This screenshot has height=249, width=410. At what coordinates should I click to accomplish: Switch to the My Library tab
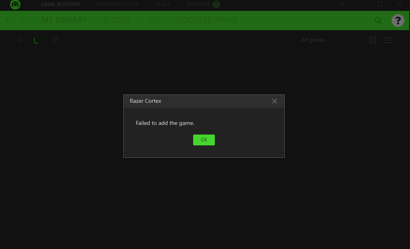pos(64,20)
